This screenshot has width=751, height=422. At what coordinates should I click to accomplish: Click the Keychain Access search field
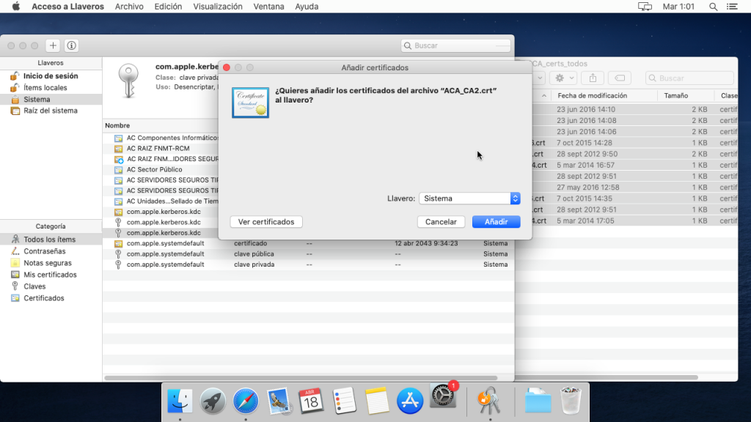click(x=455, y=45)
